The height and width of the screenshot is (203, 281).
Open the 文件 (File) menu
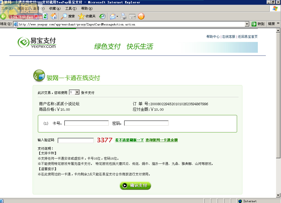pos(7,9)
